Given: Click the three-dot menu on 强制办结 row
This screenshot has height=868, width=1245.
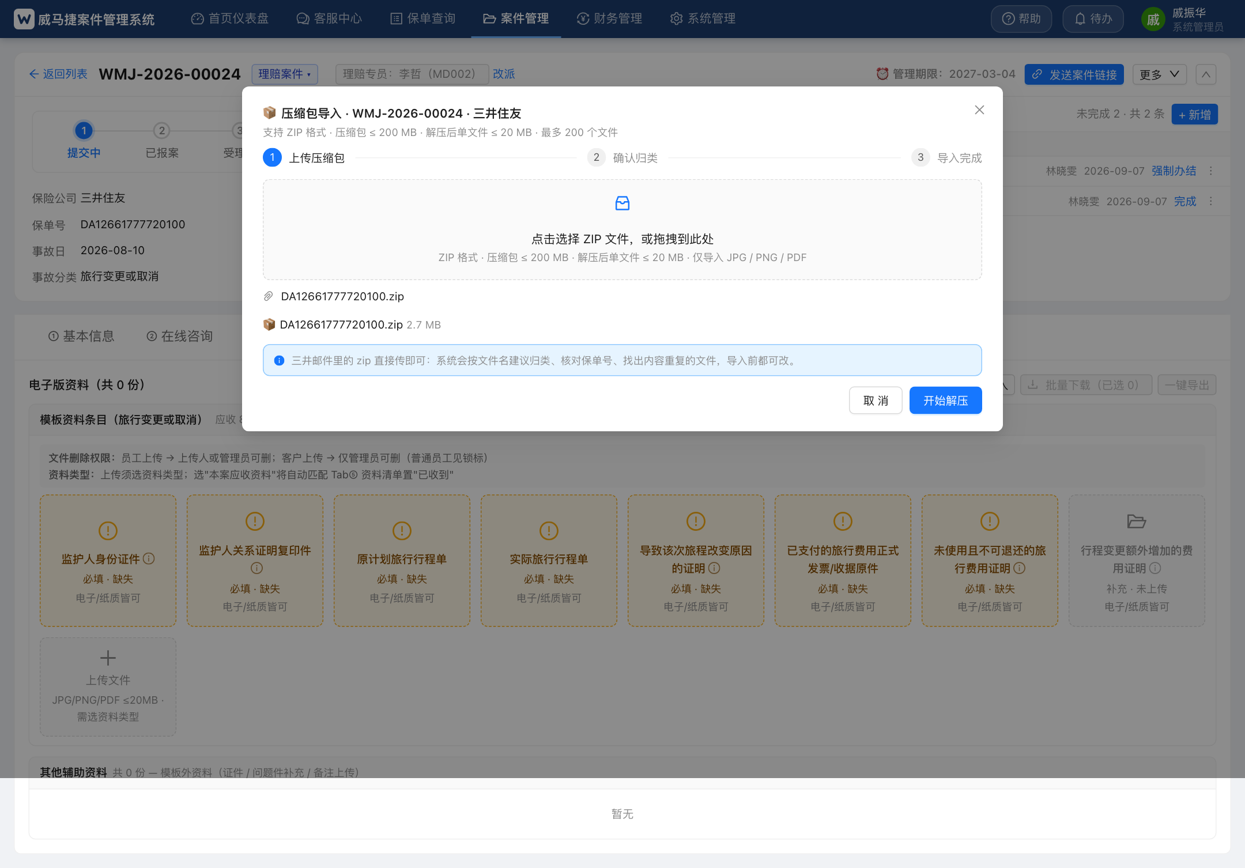Looking at the screenshot, I should (x=1211, y=171).
